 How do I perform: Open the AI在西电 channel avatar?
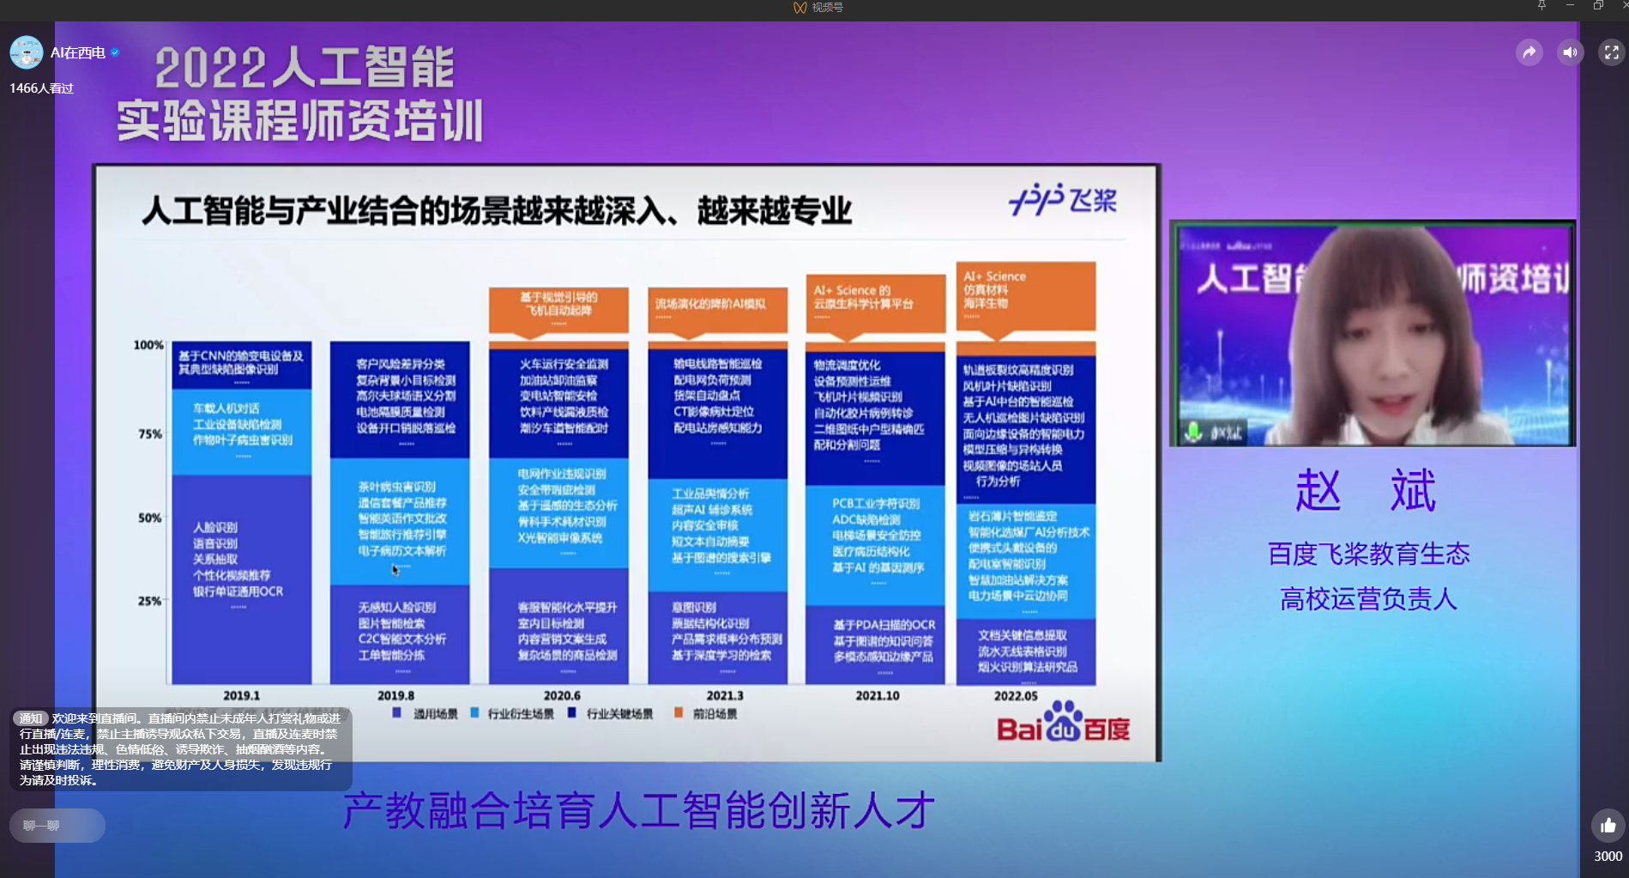pos(27,52)
